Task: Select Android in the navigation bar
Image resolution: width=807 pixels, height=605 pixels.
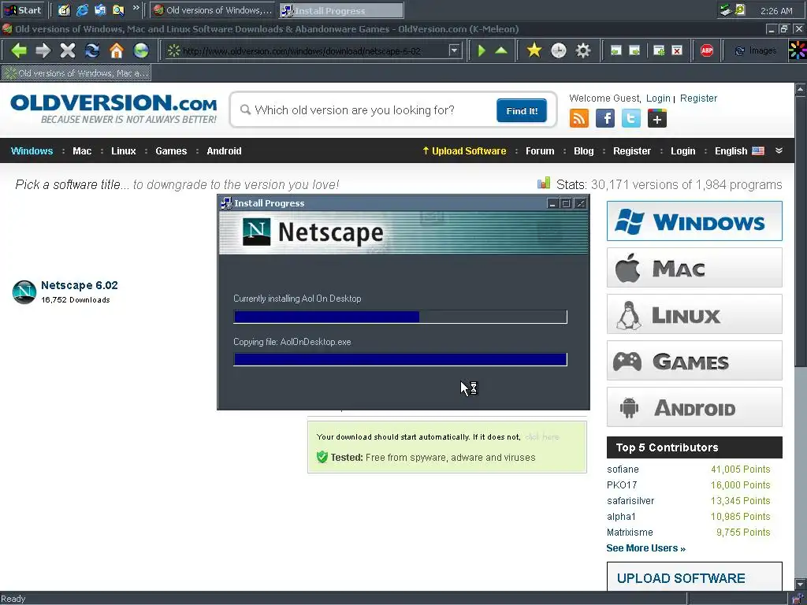Action: [224, 150]
